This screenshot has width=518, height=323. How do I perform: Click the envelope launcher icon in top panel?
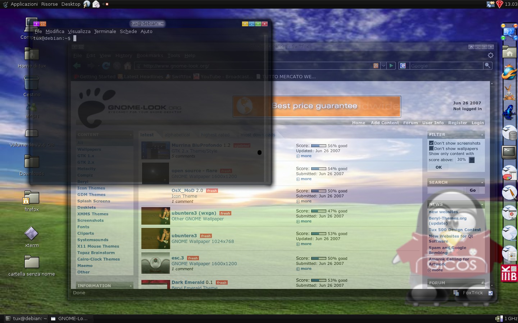pos(96,4)
